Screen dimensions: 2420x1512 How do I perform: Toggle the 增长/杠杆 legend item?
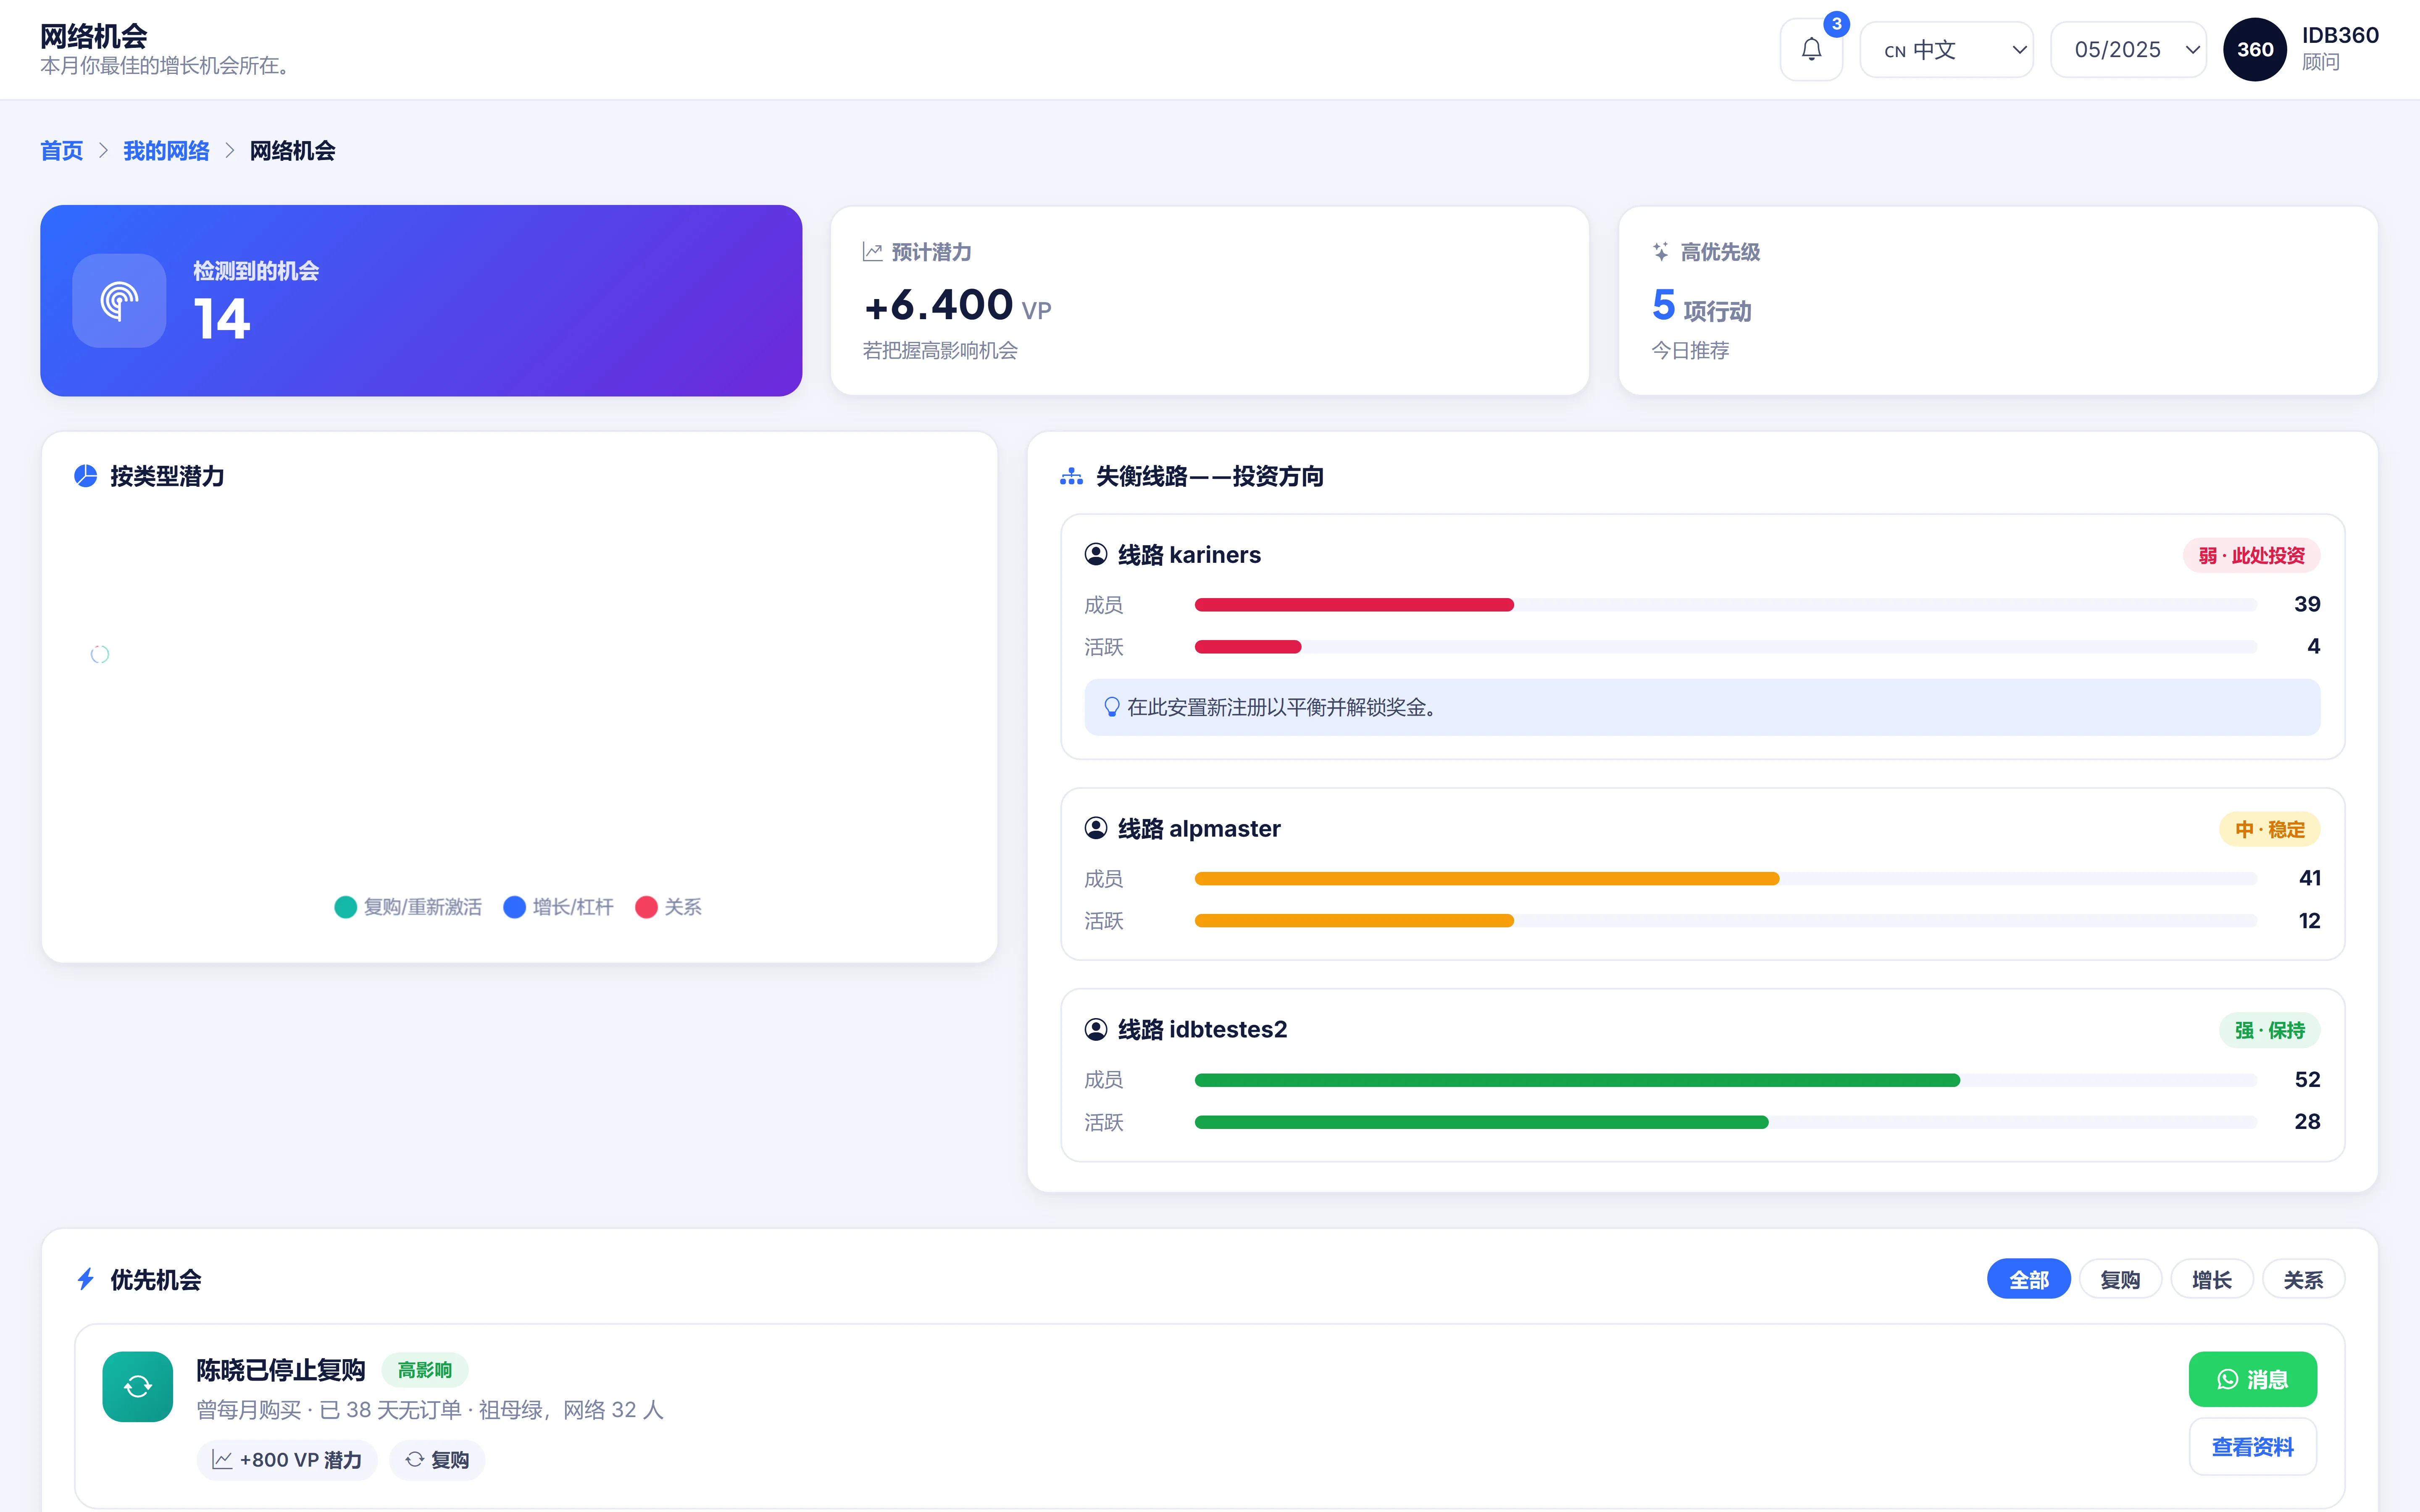(x=558, y=907)
